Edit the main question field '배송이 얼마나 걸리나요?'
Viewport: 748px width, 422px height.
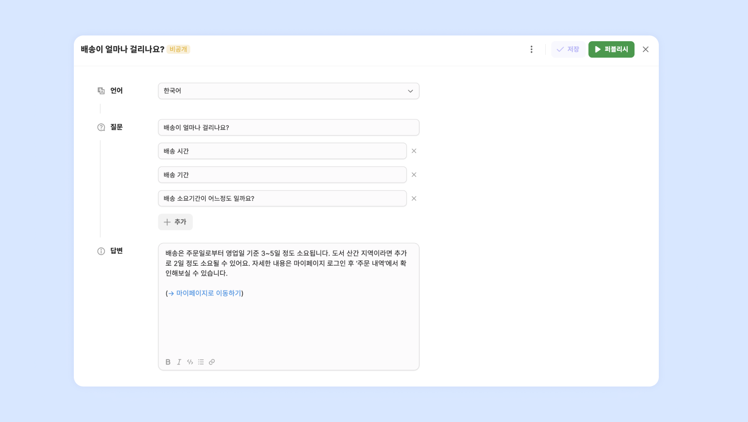coord(289,128)
